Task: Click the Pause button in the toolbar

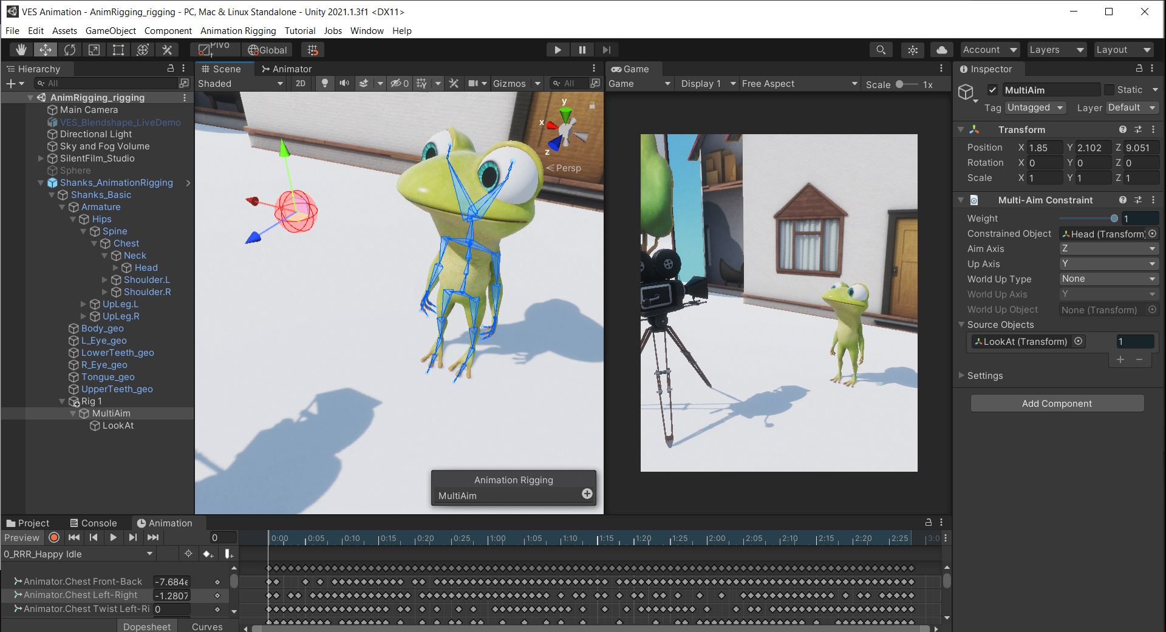Action: pyautogui.click(x=581, y=50)
